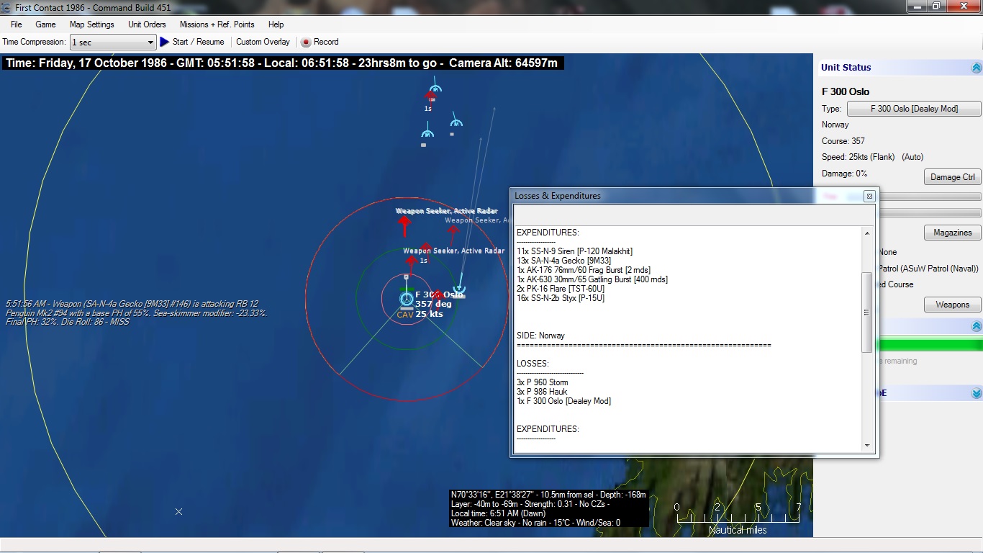Click the X reference point marker on the map
Image resolution: width=983 pixels, height=553 pixels.
178,511
